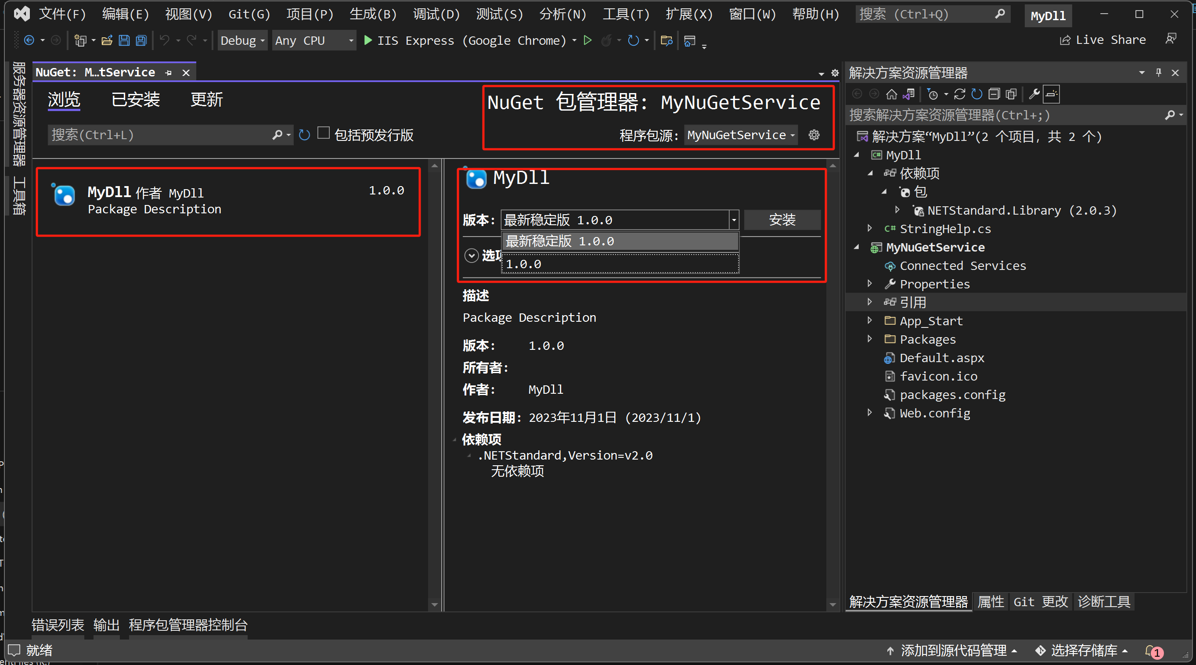This screenshot has width=1196, height=665.
Task: Click the feedback person icon at top right
Action: 1171,39
